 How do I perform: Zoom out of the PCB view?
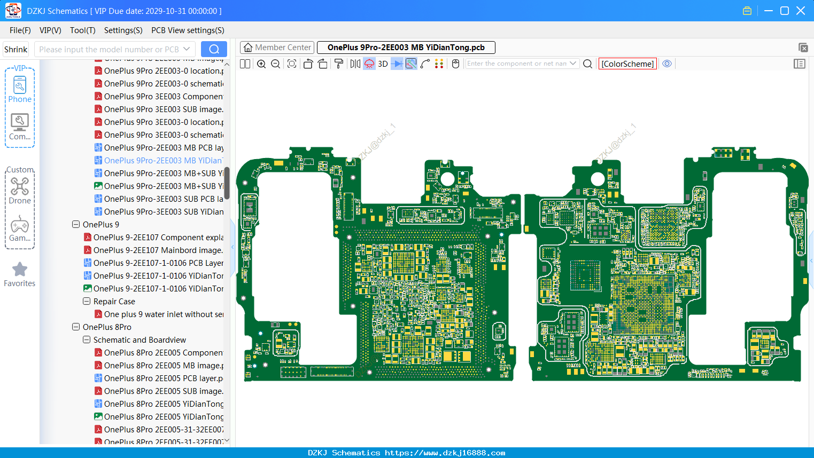click(x=276, y=64)
